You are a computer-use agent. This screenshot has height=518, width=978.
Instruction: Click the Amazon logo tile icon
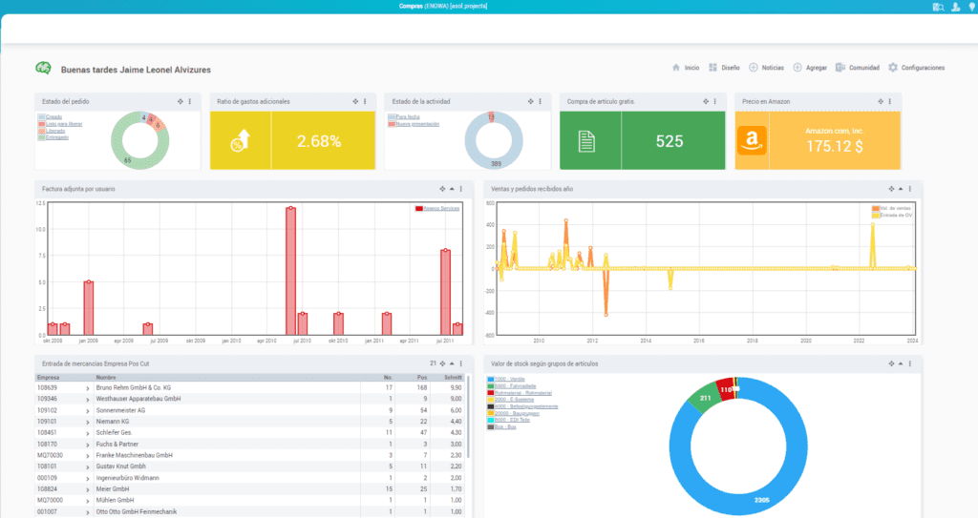pos(751,141)
